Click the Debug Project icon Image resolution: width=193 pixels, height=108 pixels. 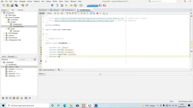[x=71, y=5]
